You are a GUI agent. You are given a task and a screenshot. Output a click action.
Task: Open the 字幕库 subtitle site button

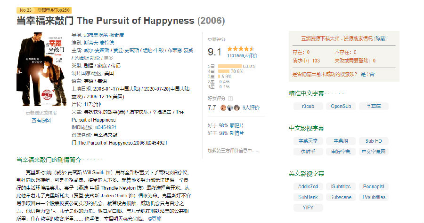click(x=374, y=106)
